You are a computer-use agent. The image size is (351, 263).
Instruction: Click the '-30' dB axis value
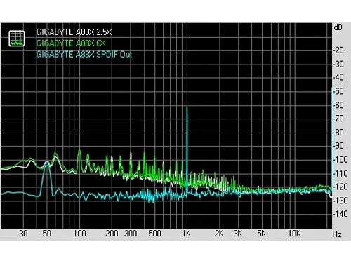coord(338,64)
